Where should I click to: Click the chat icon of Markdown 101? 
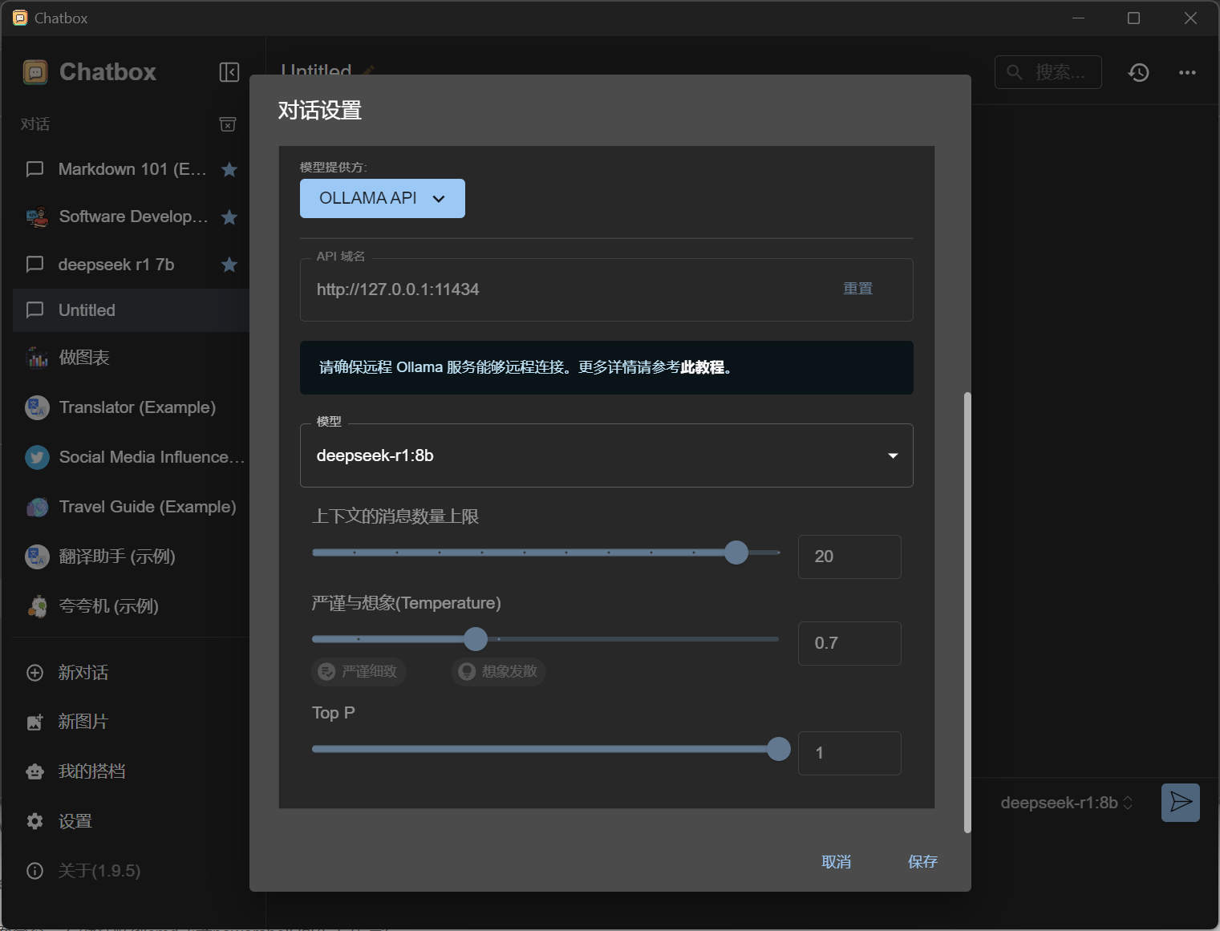[x=35, y=169]
